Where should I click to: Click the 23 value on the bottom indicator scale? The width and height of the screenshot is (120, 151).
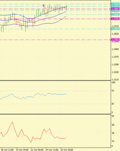(113, 141)
